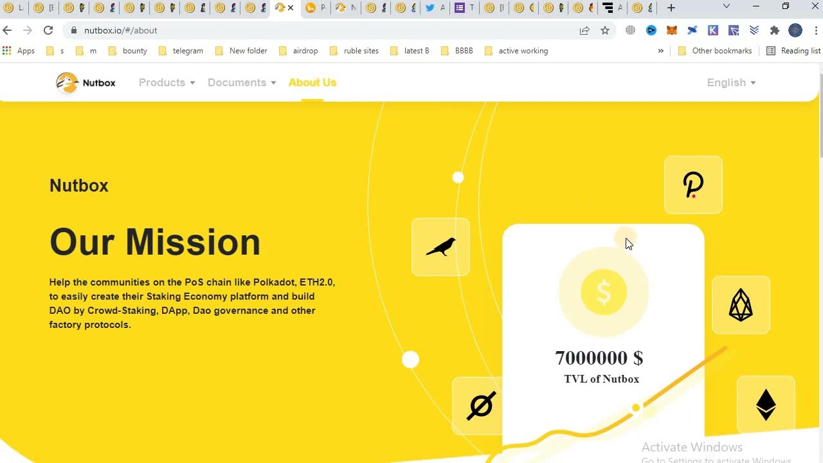Go to the About Us tab
The width and height of the screenshot is (823, 463).
coord(312,82)
